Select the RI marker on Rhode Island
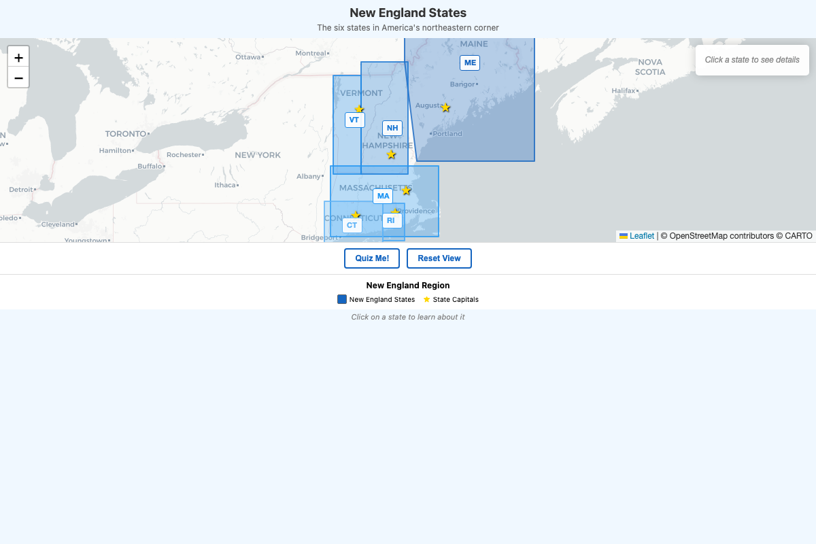816x544 pixels. pos(392,220)
